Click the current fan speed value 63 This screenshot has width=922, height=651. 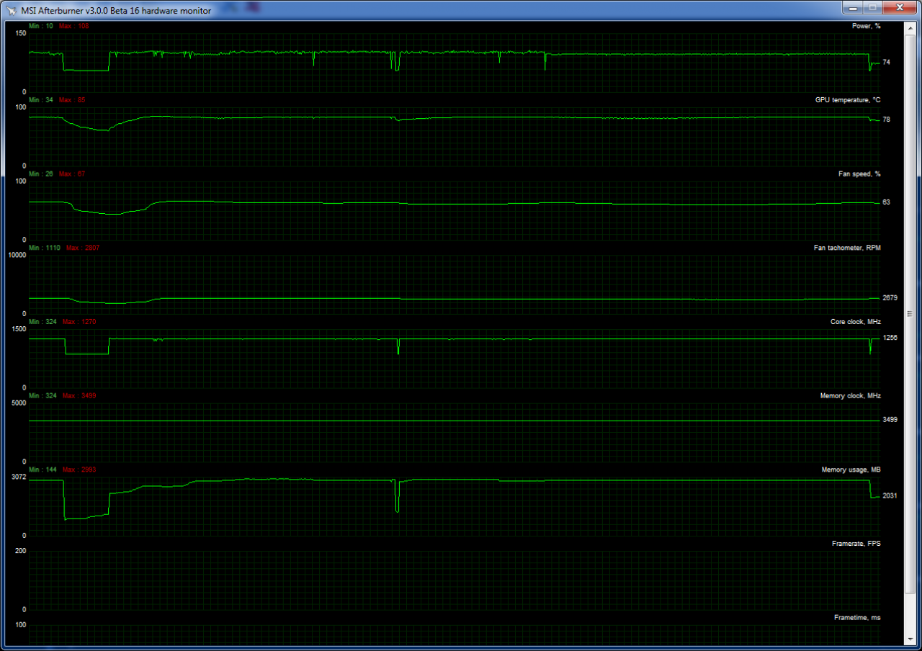coord(887,202)
